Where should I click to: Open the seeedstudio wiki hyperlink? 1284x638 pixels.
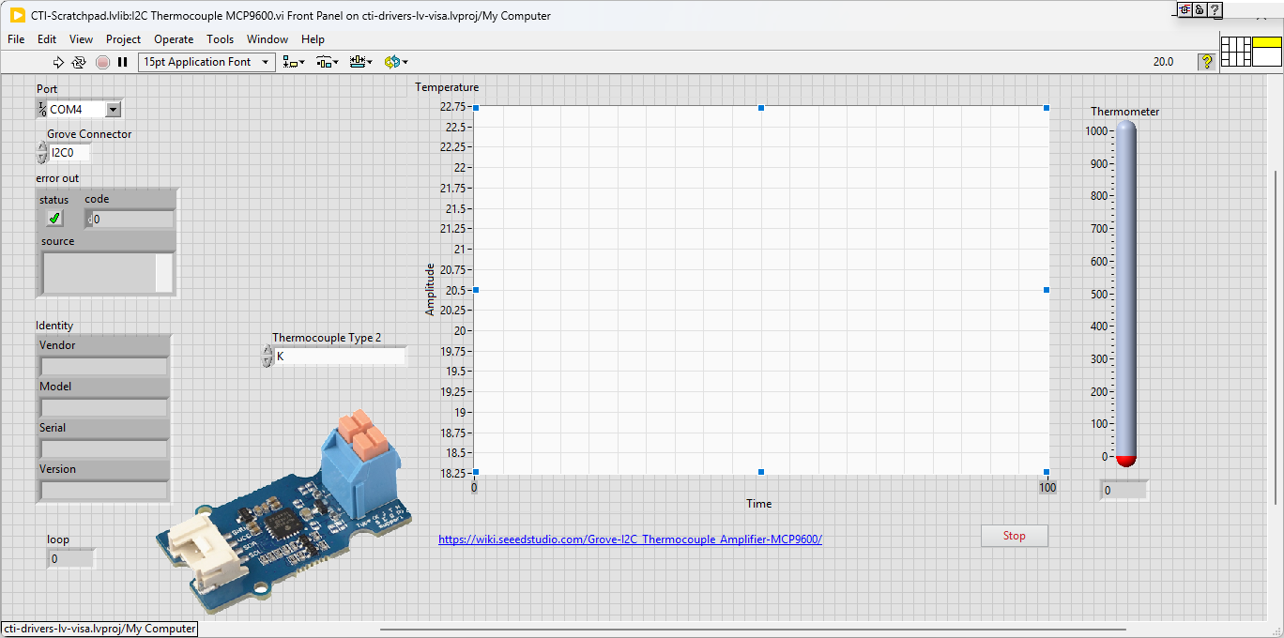(x=630, y=539)
